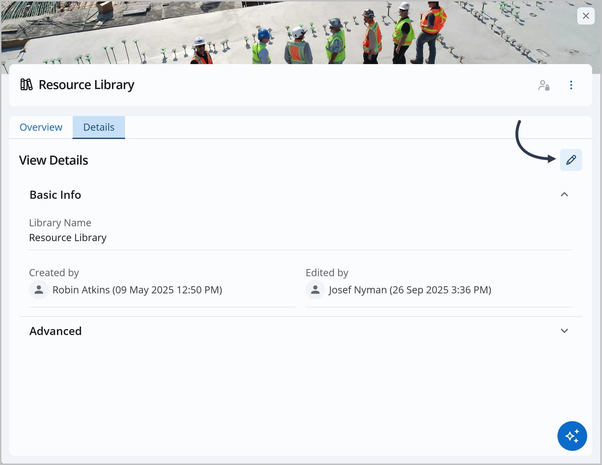The width and height of the screenshot is (602, 465).
Task: Collapse the Basic Info section chevron
Action: click(x=564, y=195)
